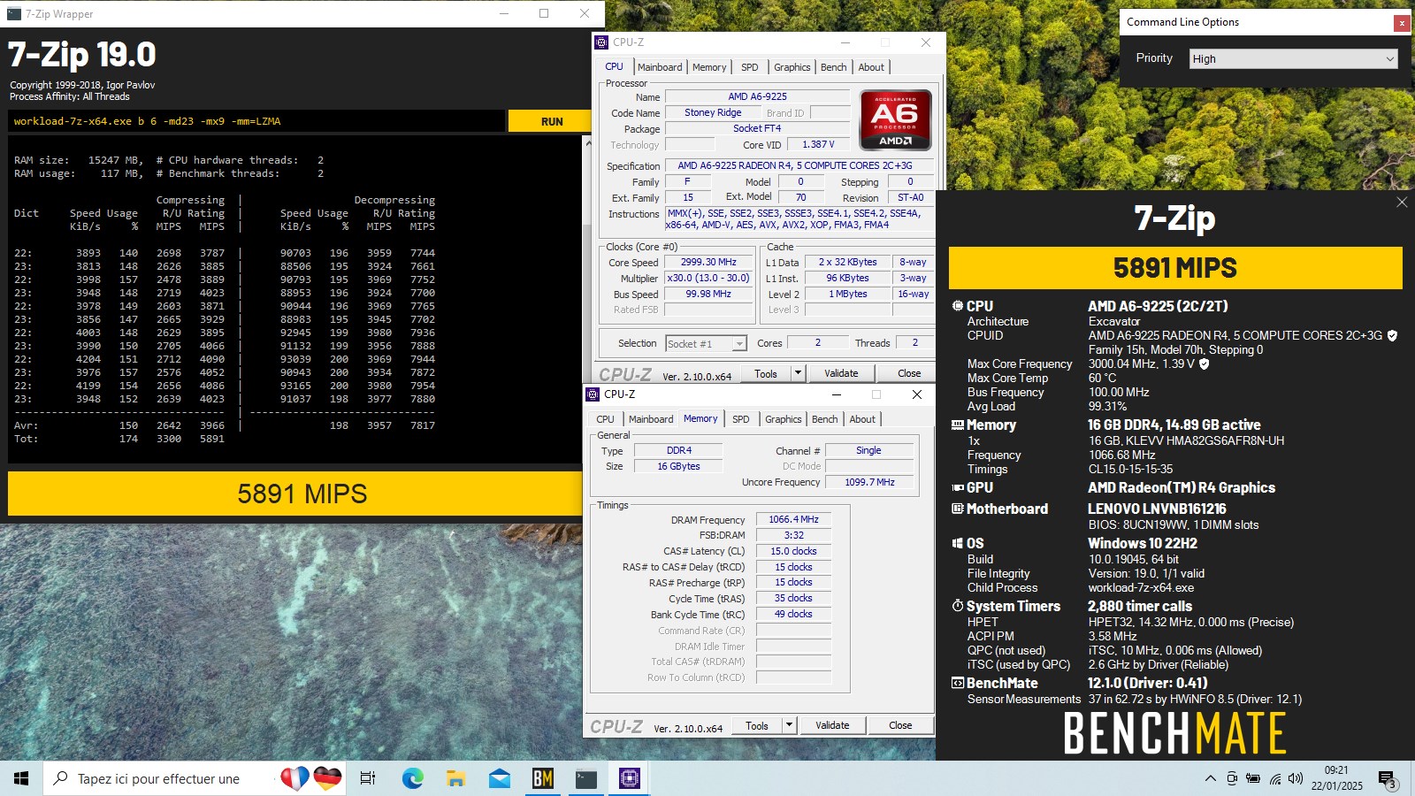Image resolution: width=1415 pixels, height=796 pixels.
Task: Click the verified badge next to 1.39 V
Action: pos(1204,364)
